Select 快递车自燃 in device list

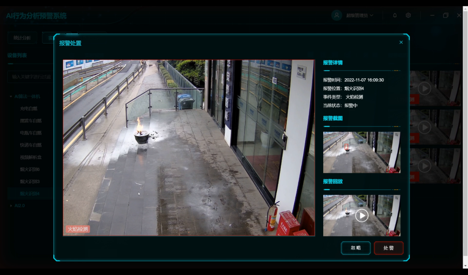click(x=31, y=145)
